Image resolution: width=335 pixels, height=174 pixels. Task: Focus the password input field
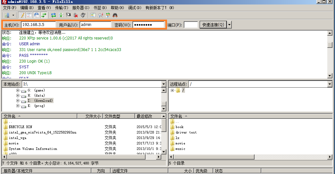click(148, 25)
